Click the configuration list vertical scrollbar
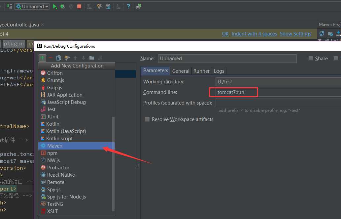341x219 pixels. pos(113,163)
